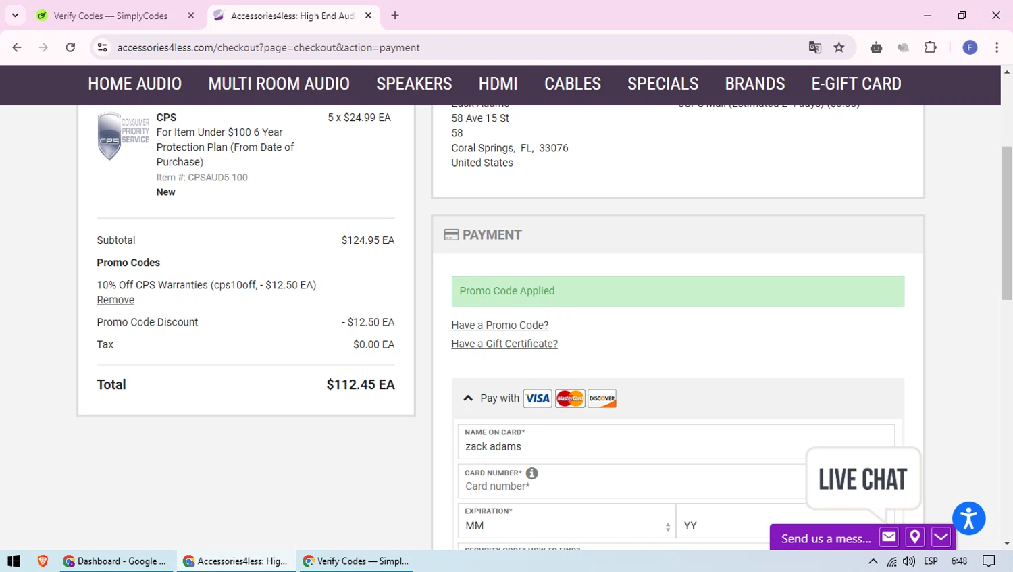This screenshot has width=1013, height=572.
Task: Click Send us a message text
Action: coord(826,538)
